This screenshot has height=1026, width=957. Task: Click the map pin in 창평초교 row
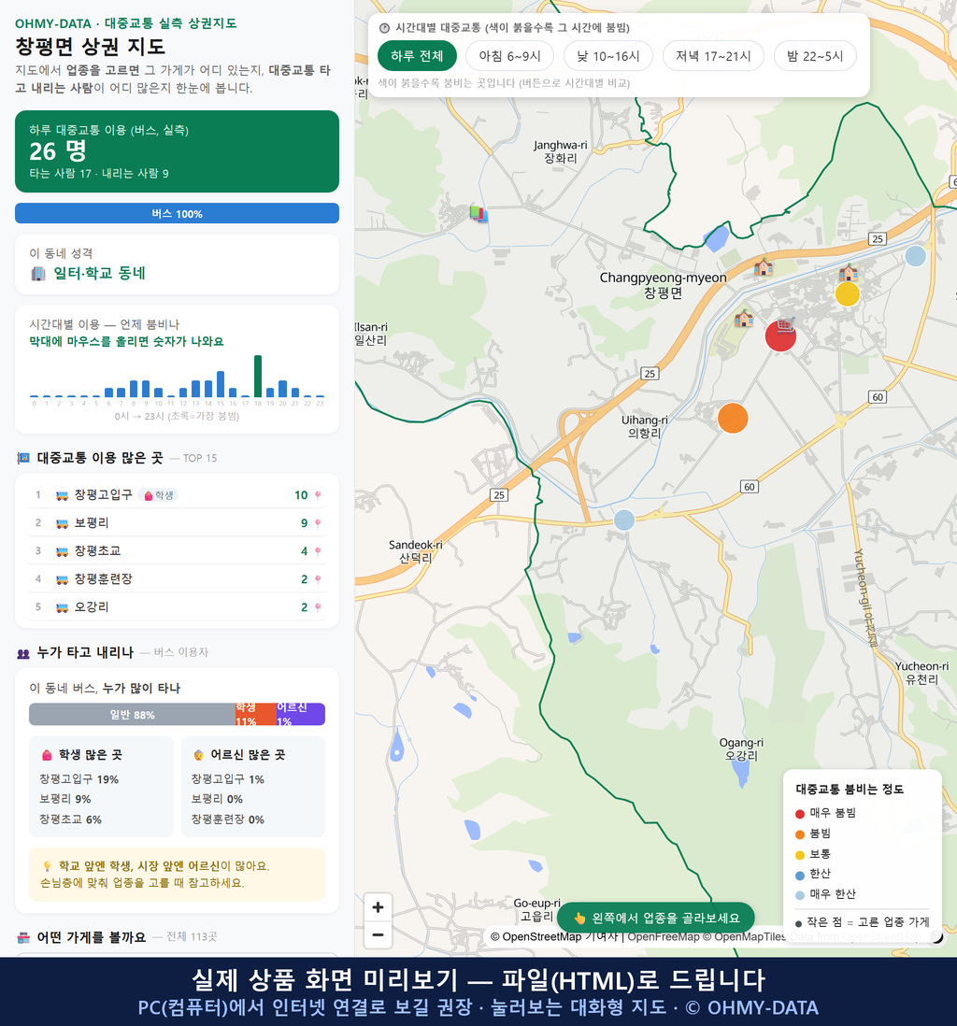pyautogui.click(x=318, y=551)
